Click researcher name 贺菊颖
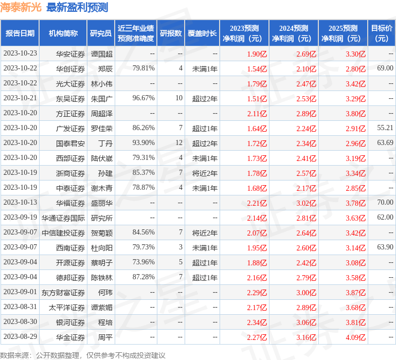This screenshot has height=360, width=396. [x=101, y=233]
